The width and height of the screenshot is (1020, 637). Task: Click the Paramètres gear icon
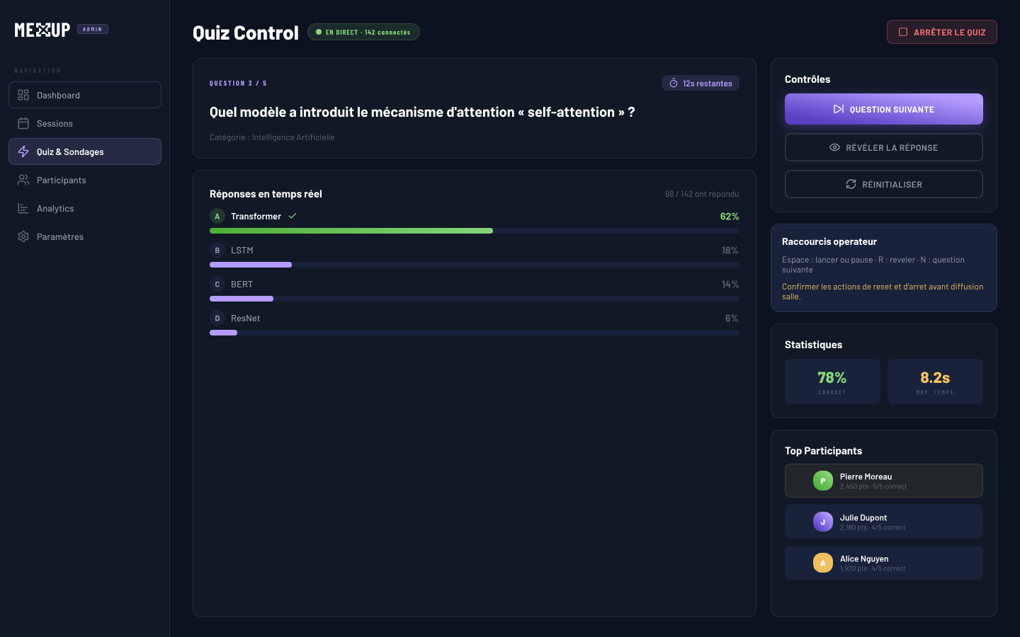coord(23,236)
